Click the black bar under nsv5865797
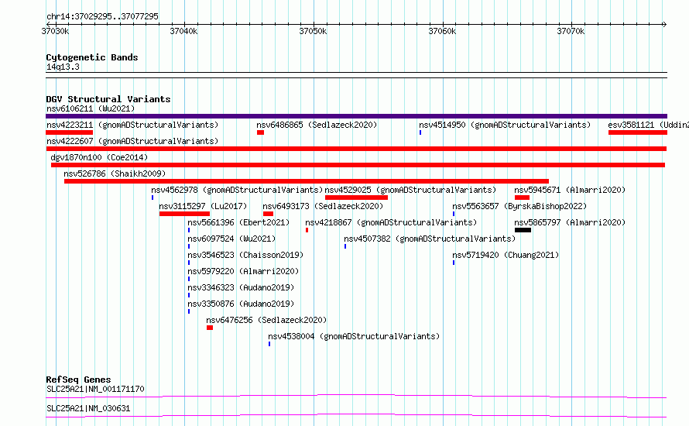The image size is (689, 426). (523, 230)
